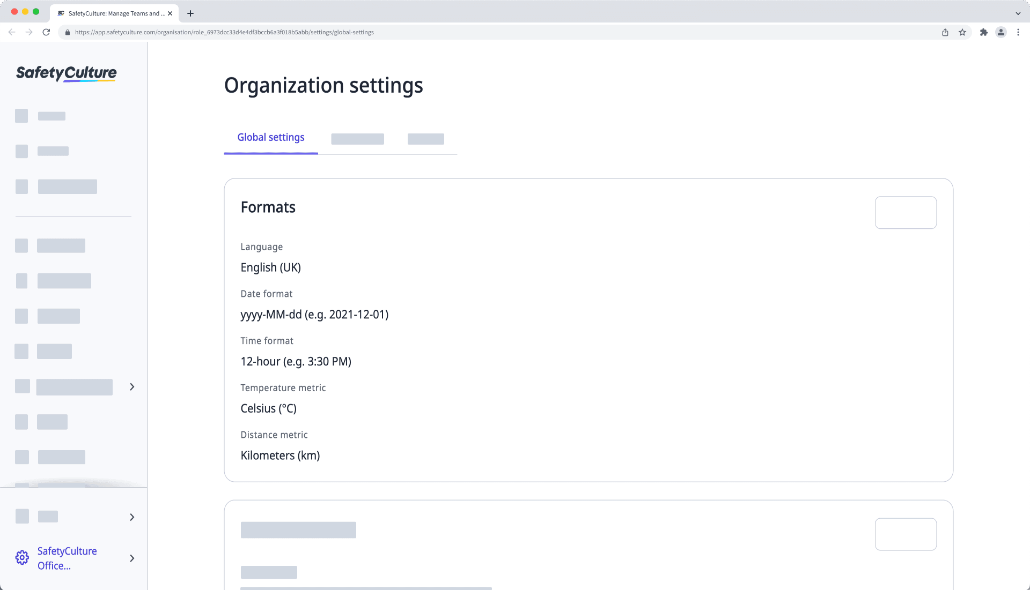The height and width of the screenshot is (590, 1030).
Task: Expand the SafetyCulture Office item via its chevron
Action: tap(132, 558)
